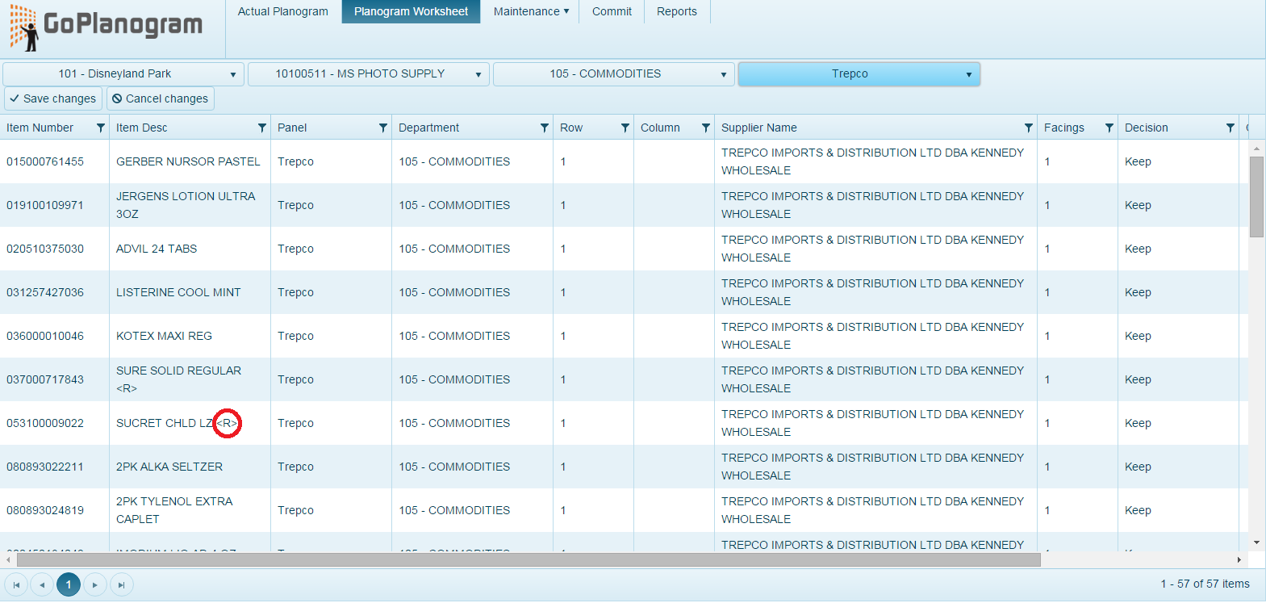Sort by the Supplier Name header
This screenshot has height=603, width=1266.
tap(759, 128)
